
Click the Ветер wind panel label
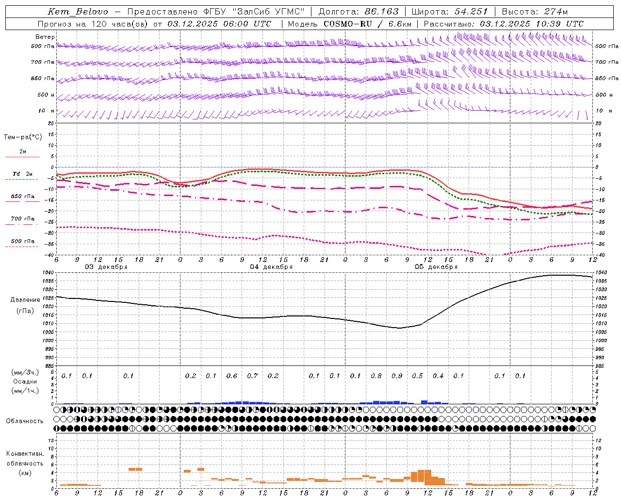[x=45, y=37]
